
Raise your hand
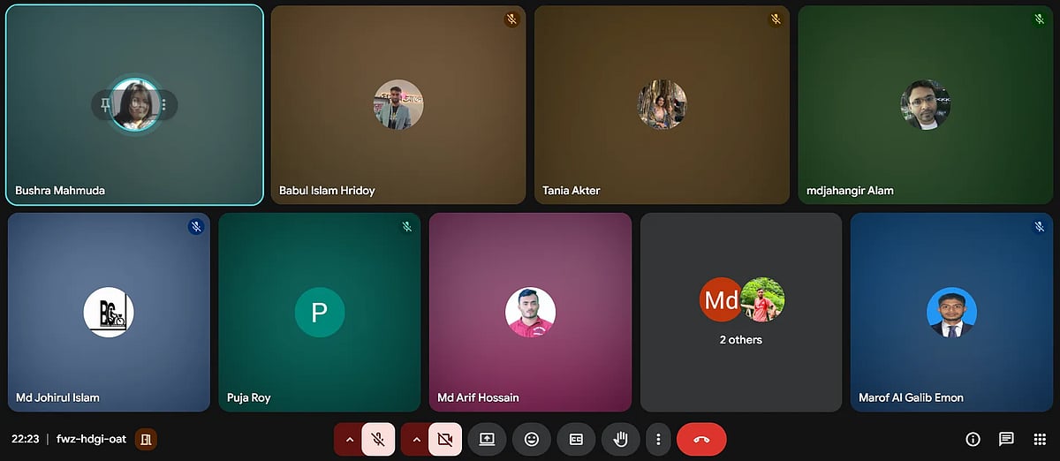(620, 439)
